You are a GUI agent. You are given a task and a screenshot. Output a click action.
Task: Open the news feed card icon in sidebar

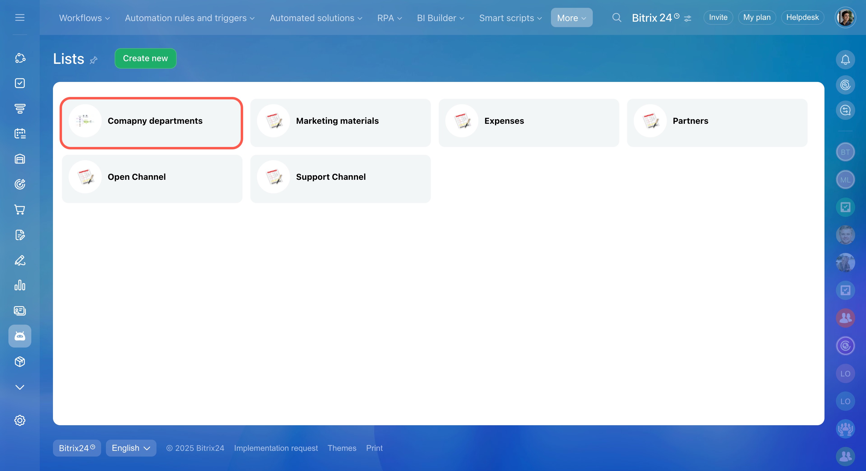click(20, 310)
